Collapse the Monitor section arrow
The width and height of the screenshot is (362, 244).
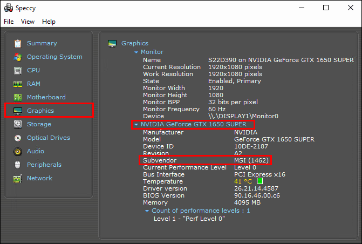click(136, 52)
